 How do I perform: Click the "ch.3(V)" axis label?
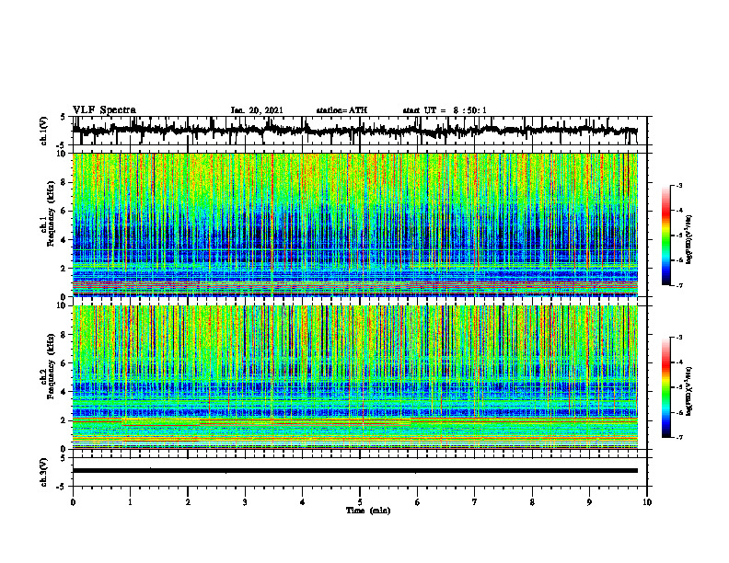tap(44, 472)
